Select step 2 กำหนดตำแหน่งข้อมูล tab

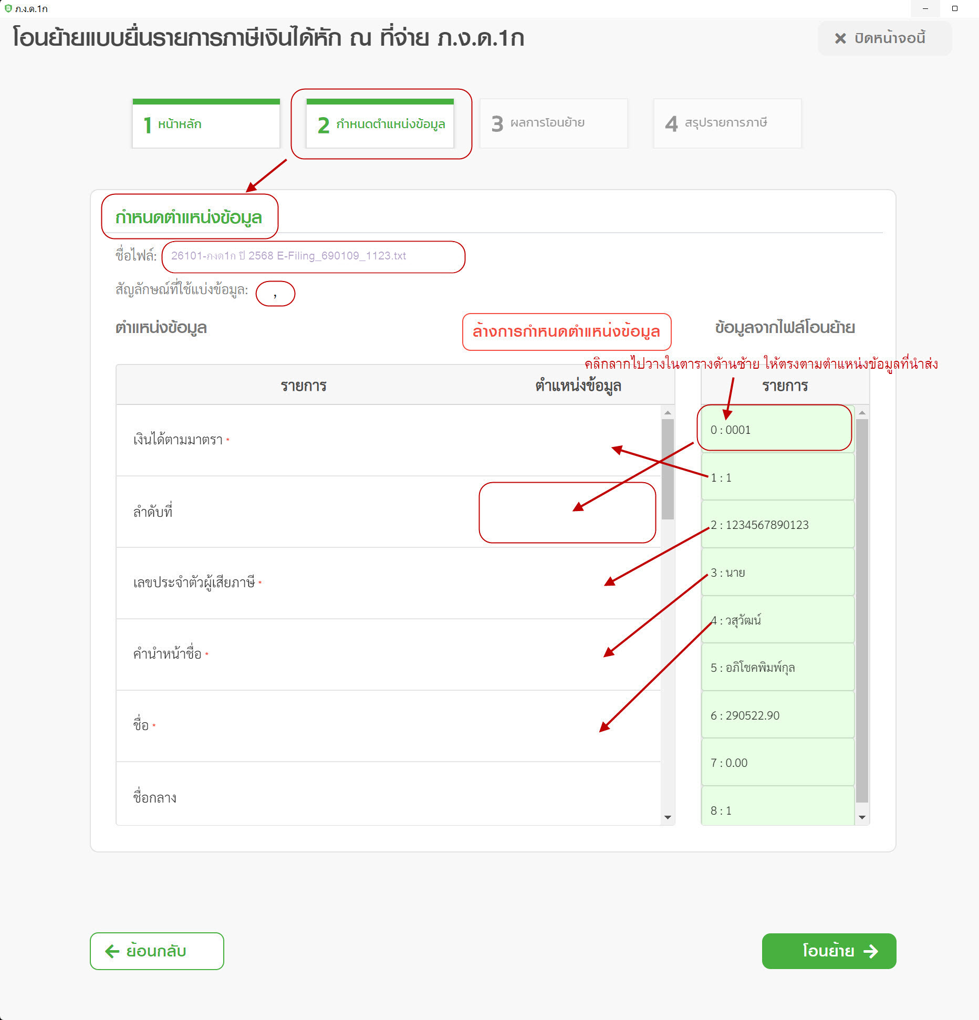[x=380, y=124]
